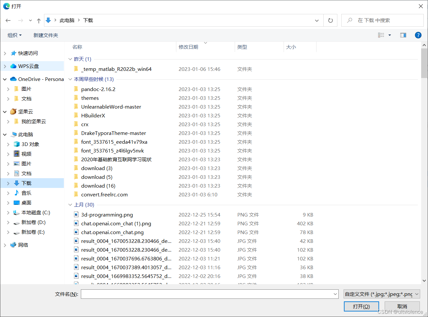Open the view options dropdown arrow
428x317 pixels.
390,35
